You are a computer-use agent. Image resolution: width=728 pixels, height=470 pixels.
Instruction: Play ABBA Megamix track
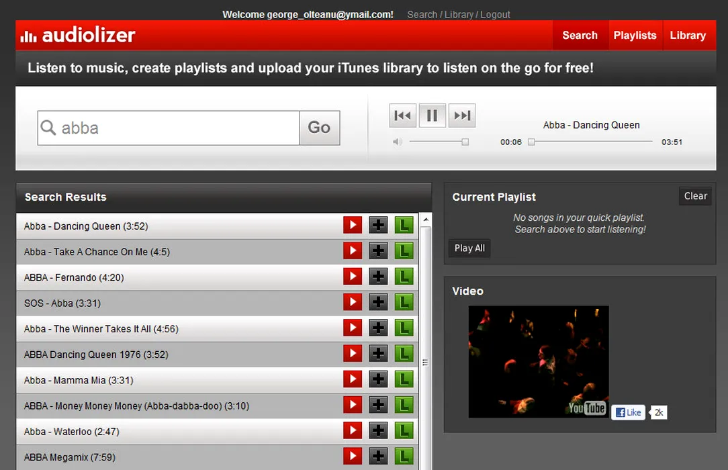pyautogui.click(x=353, y=456)
